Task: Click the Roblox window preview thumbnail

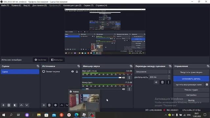Action: pos(84,102)
